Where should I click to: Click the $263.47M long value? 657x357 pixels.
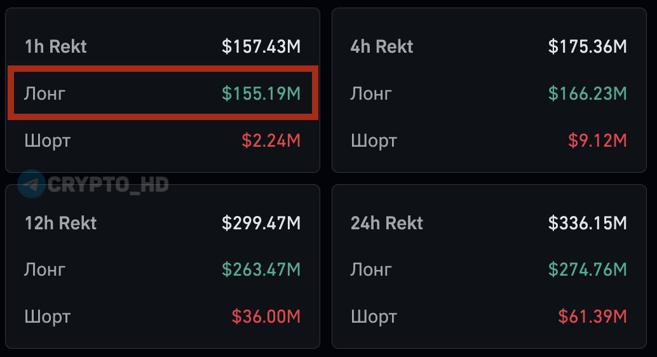[x=261, y=269]
